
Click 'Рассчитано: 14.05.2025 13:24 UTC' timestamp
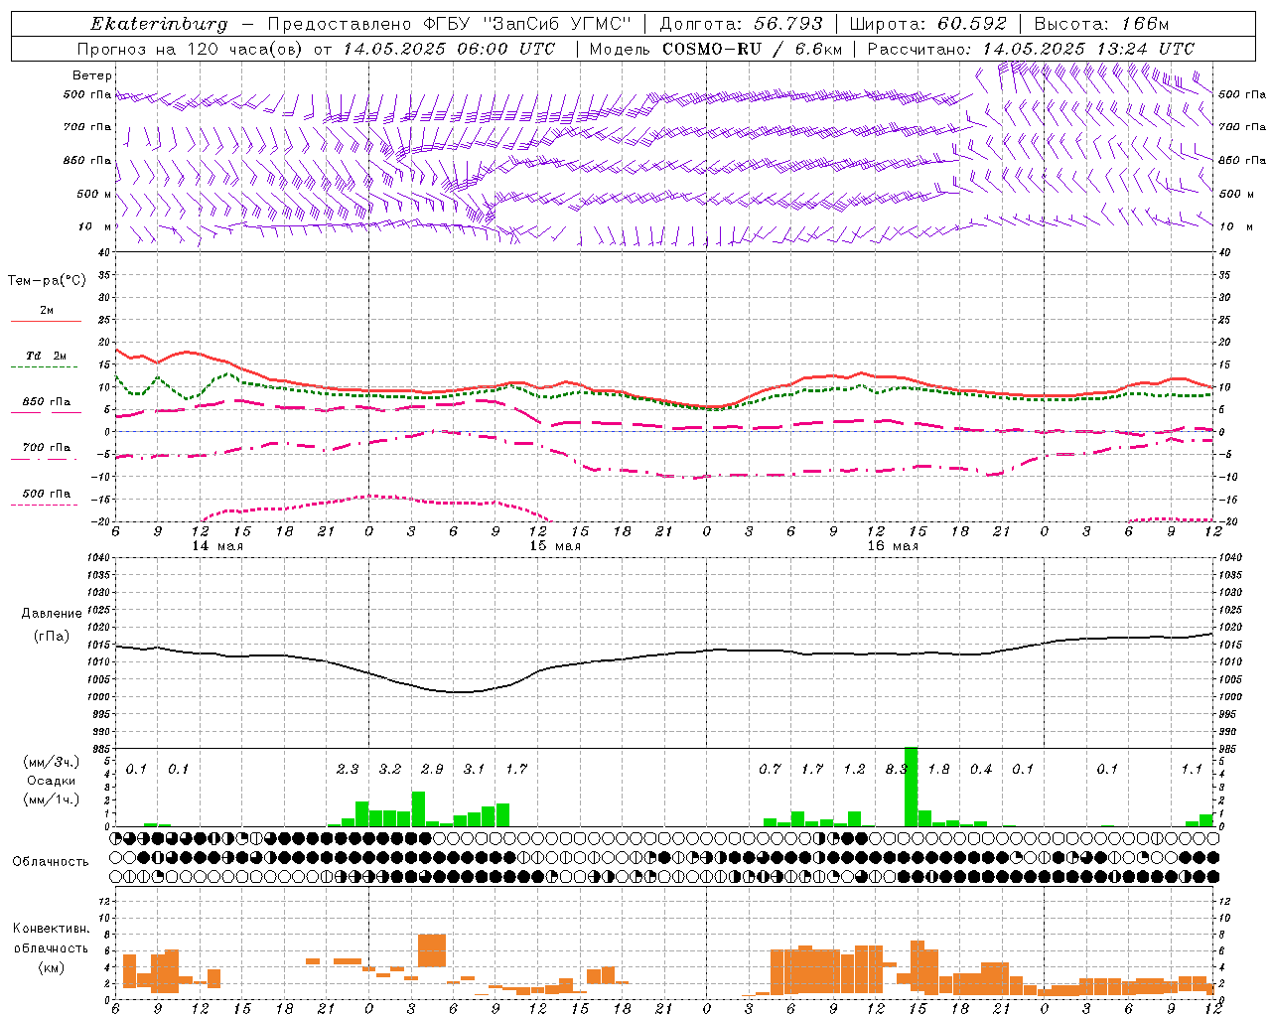click(x=1031, y=49)
